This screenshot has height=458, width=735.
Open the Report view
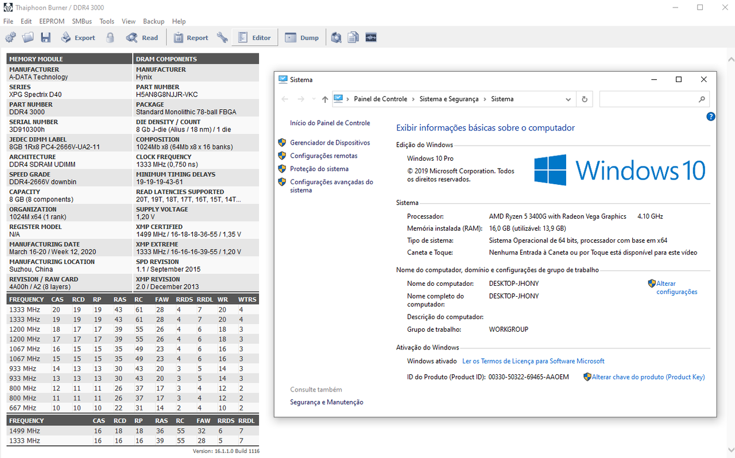click(x=191, y=38)
